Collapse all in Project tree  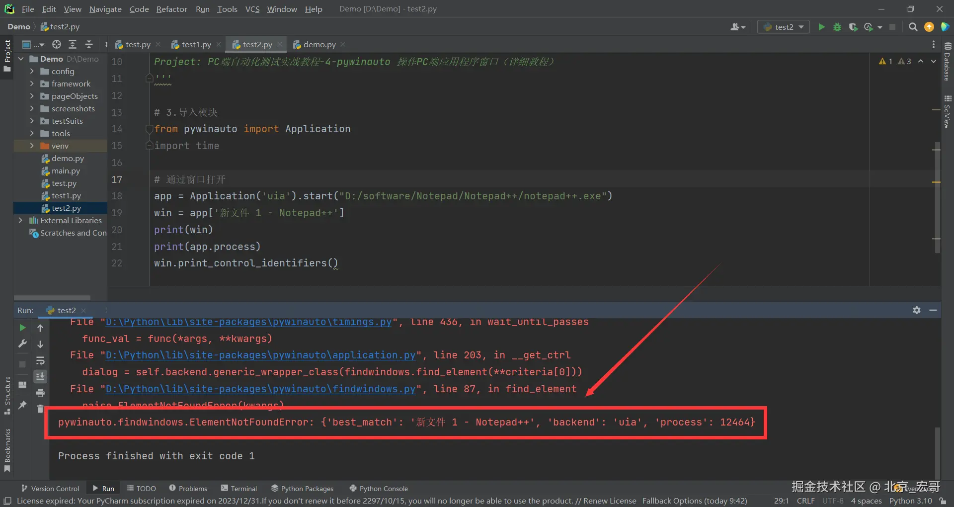89,44
